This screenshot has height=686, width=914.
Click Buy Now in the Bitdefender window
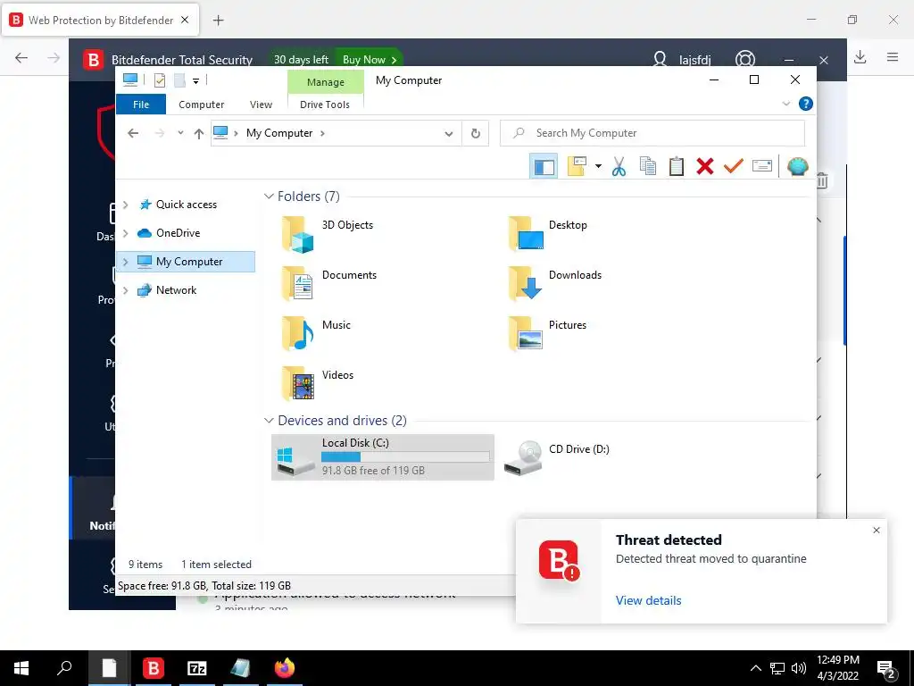(x=370, y=60)
